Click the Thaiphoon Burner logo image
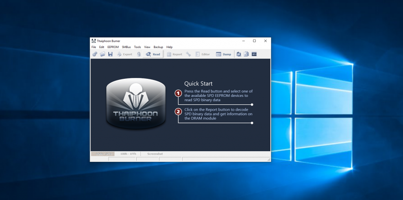Image resolution: width=403 pixels, height=200 pixels. pyautogui.click(x=136, y=104)
